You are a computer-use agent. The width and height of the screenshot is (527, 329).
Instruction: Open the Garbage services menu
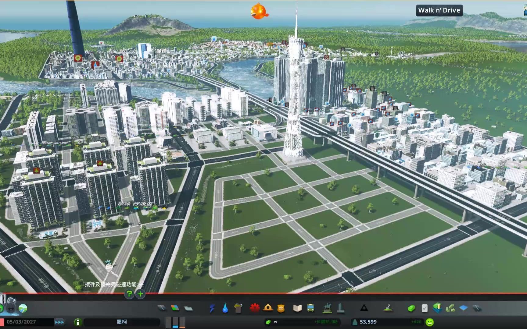coord(238,308)
